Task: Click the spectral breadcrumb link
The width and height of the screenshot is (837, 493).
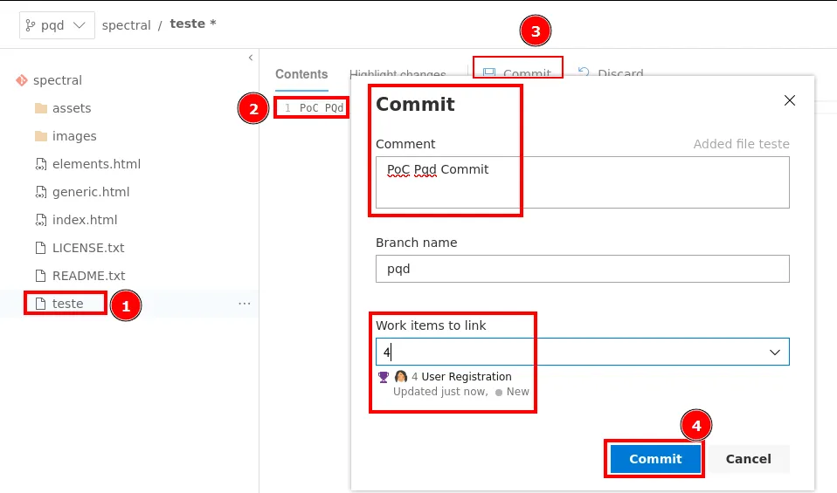Action: coord(127,25)
